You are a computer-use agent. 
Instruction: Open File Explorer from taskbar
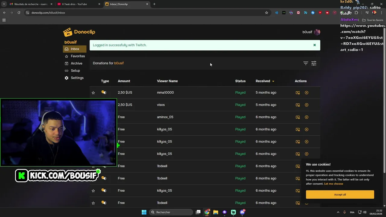pos(216,212)
